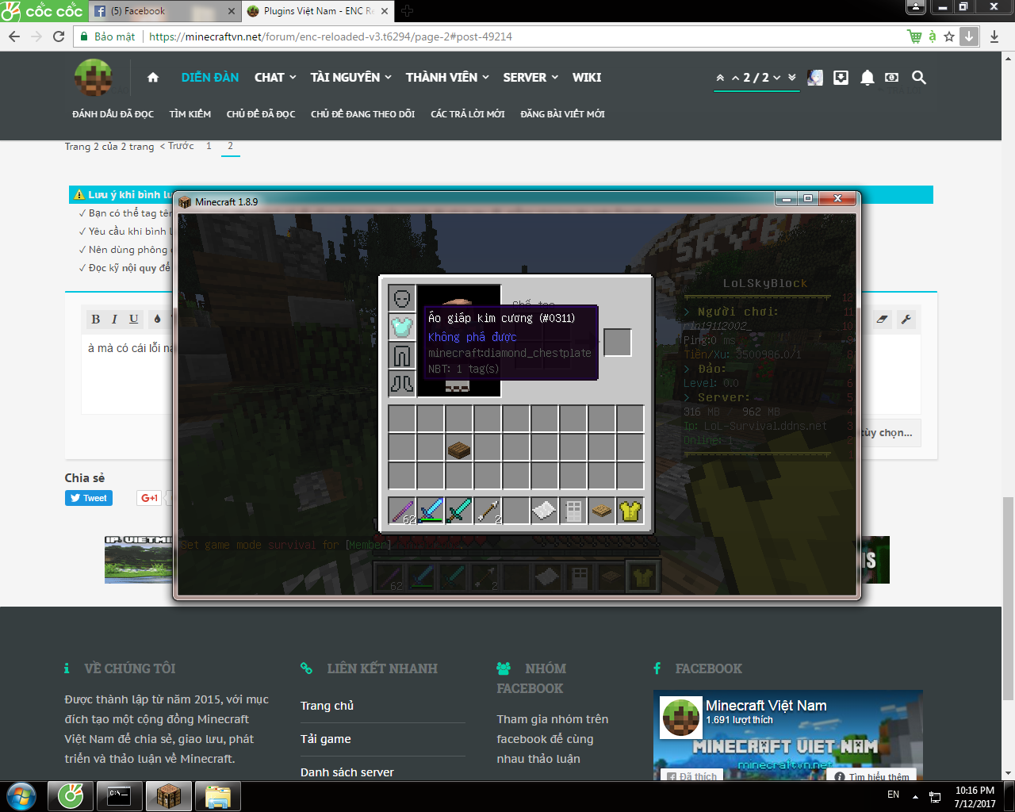Go to the previous page with up chevron
This screenshot has width=1015, height=812.
[x=735, y=78]
